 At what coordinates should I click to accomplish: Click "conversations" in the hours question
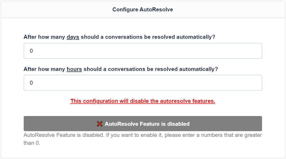tap(127, 69)
